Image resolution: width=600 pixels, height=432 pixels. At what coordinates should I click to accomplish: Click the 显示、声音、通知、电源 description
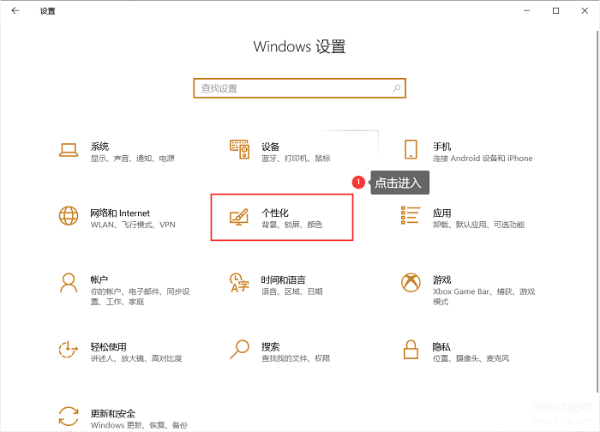(x=132, y=158)
